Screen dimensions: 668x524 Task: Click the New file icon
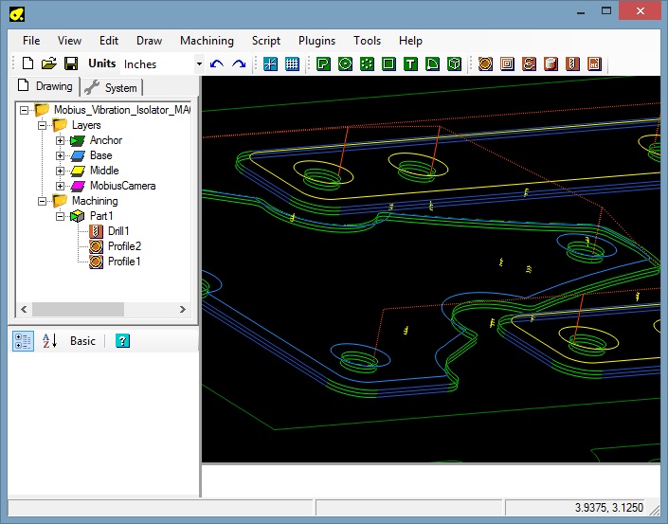[x=27, y=64]
